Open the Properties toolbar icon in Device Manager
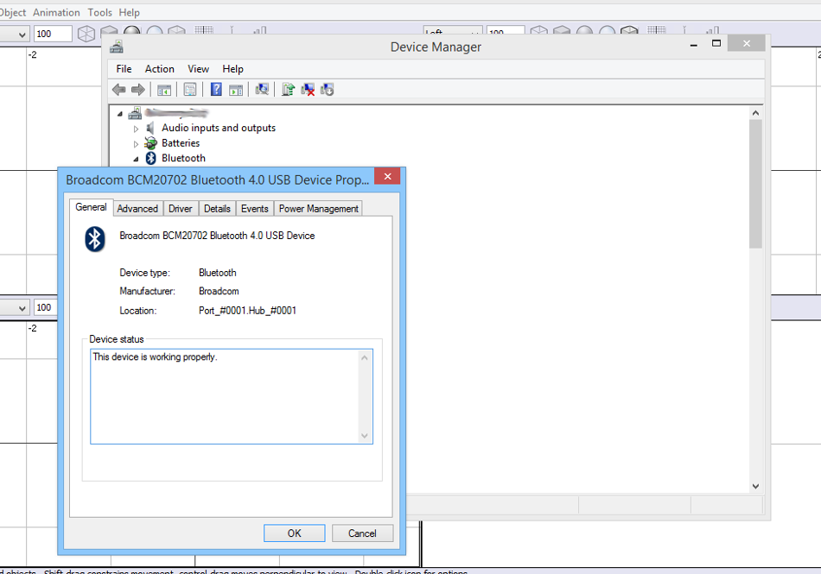Image resolution: width=821 pixels, height=574 pixels. tap(190, 90)
